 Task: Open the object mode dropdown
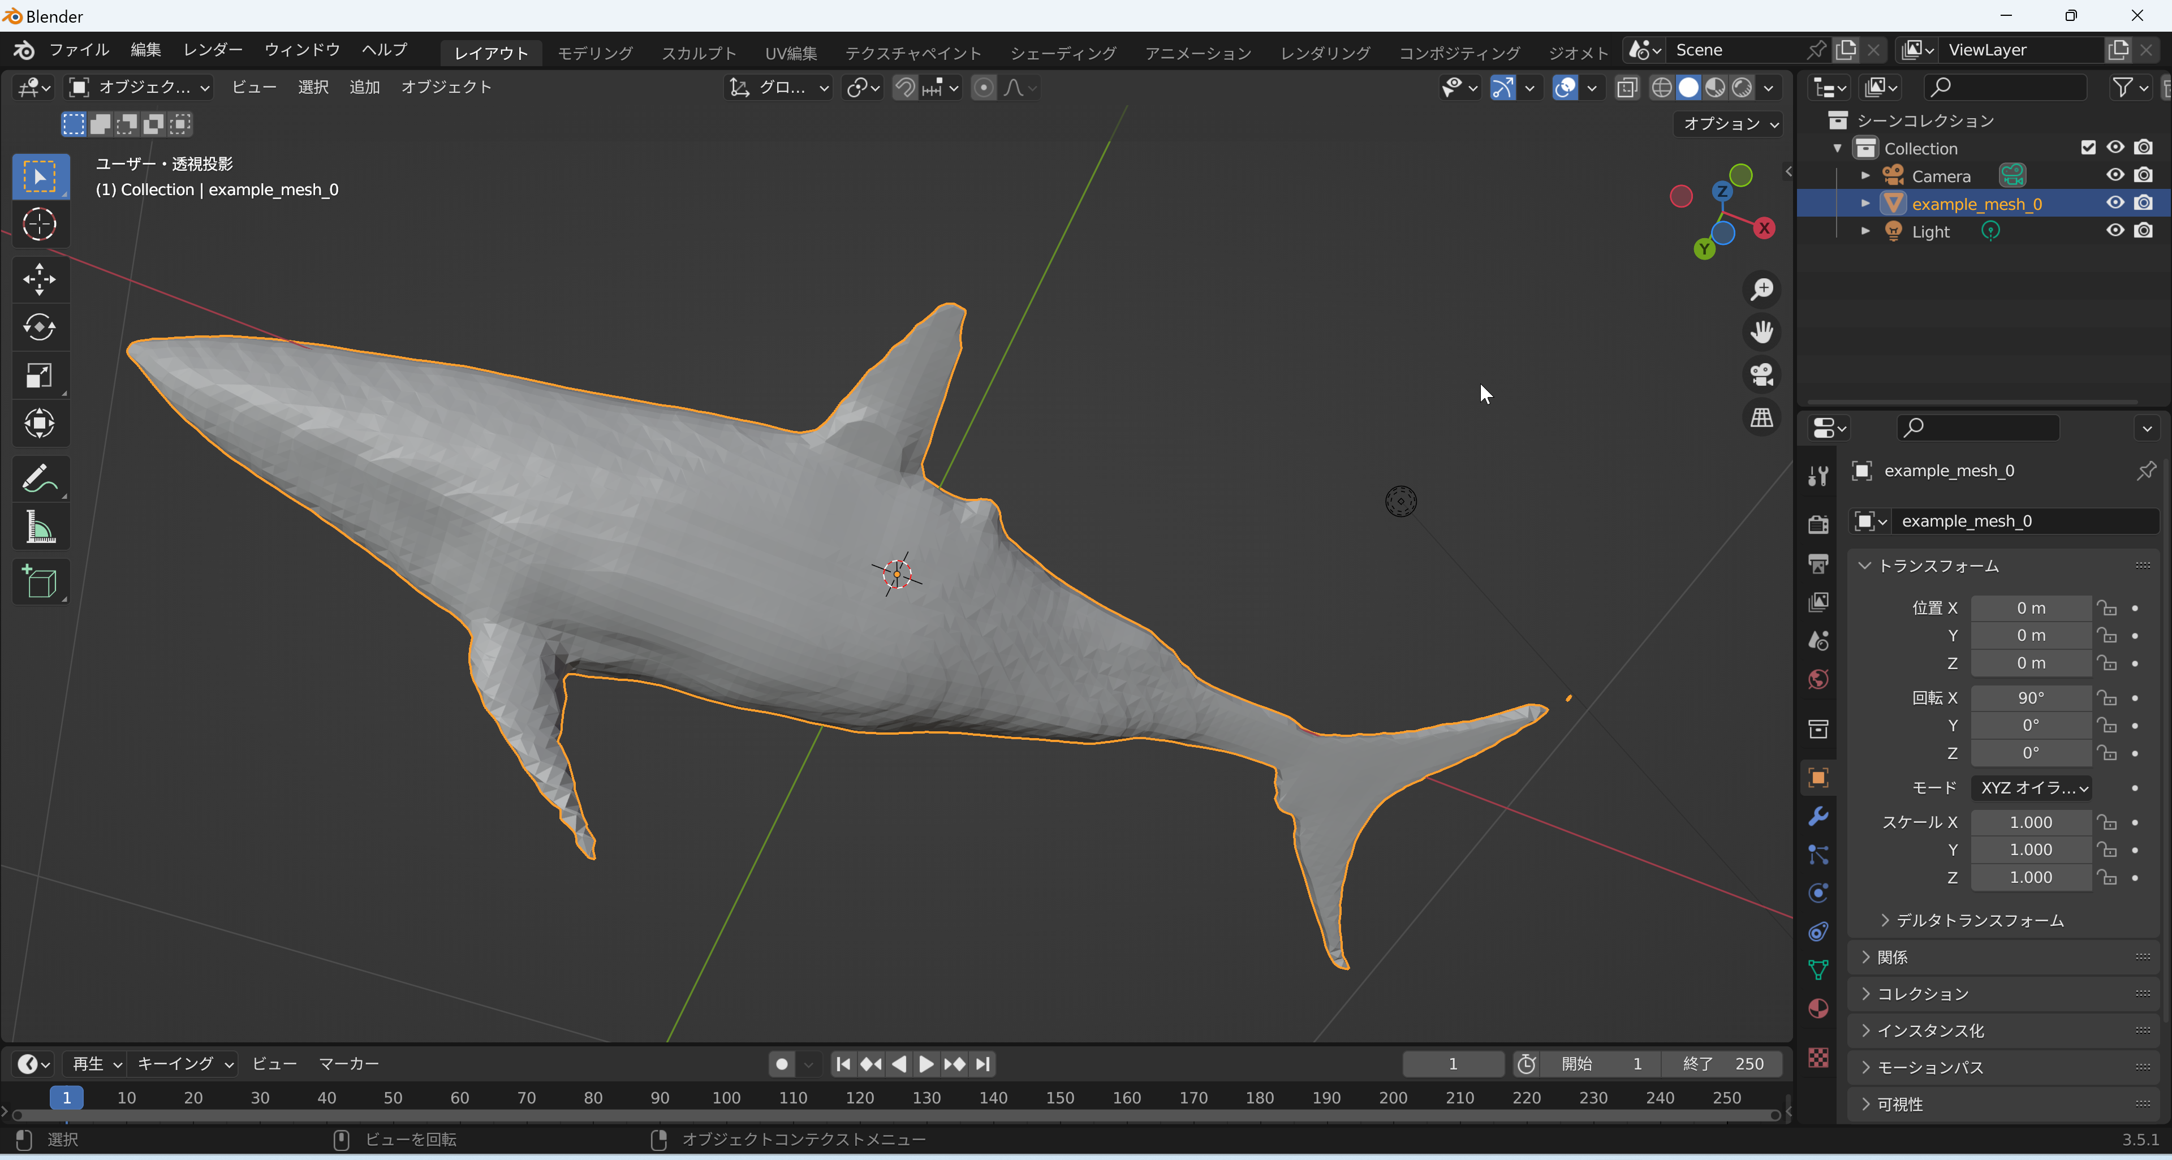pos(139,87)
